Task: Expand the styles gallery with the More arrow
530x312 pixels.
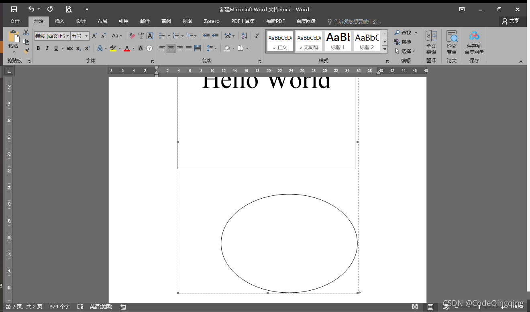Action: pos(385,50)
